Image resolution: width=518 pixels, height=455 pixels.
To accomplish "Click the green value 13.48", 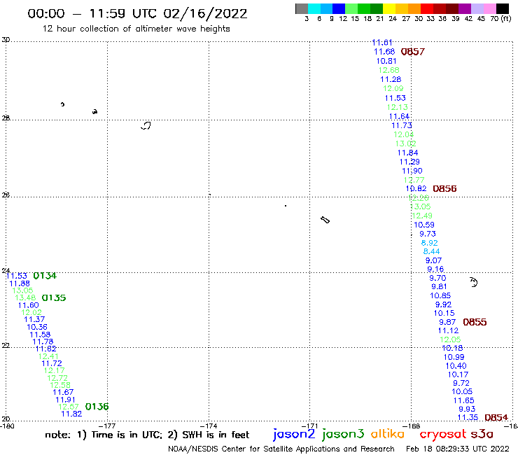I will click(25, 297).
